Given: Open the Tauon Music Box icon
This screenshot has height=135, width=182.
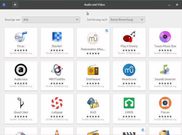Looking at the screenshot, I should coord(165,37).
